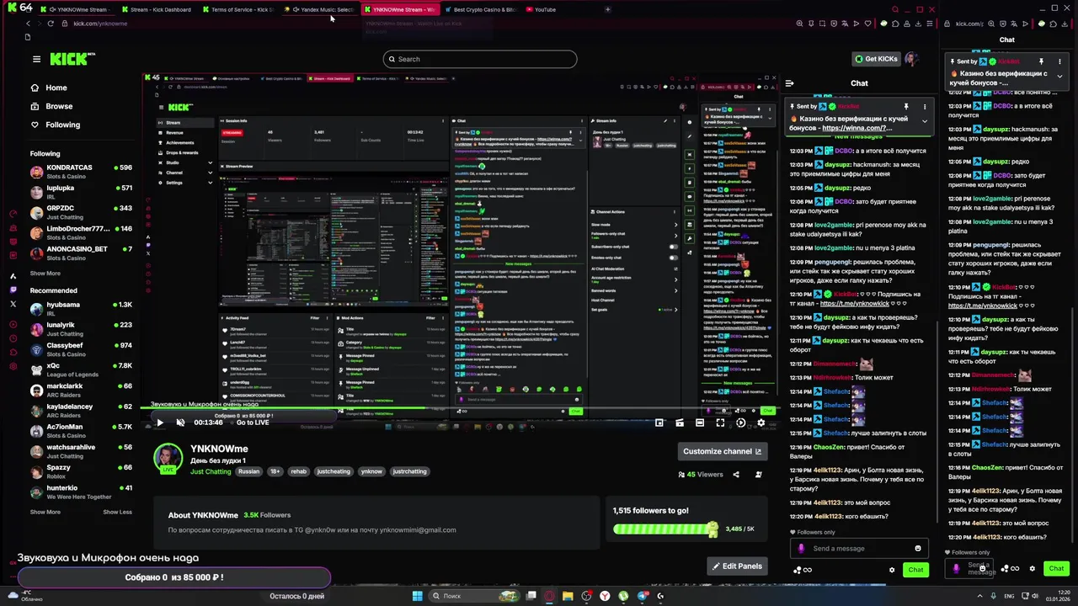This screenshot has height=606, width=1078.
Task: Click the rehab tag
Action: [299, 471]
